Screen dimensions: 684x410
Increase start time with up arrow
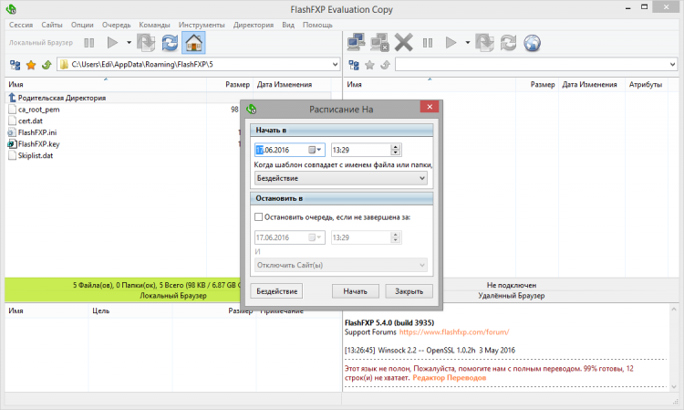tap(395, 147)
